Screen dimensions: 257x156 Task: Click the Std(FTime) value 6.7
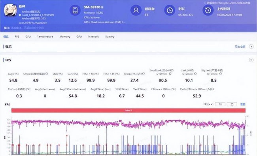pyautogui.click(x=122, y=96)
